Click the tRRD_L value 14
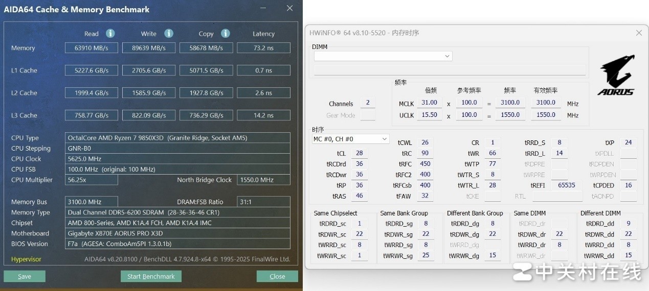This screenshot has height=291, width=649. 560,153
